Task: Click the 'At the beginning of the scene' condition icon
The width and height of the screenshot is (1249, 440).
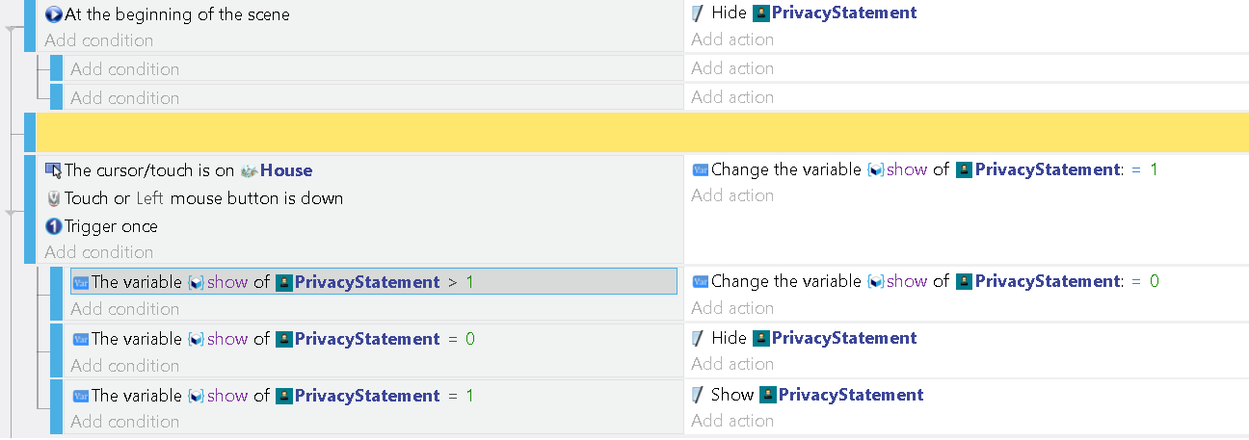Action: click(54, 14)
